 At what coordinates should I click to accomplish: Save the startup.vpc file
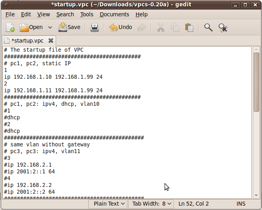coord(69,27)
